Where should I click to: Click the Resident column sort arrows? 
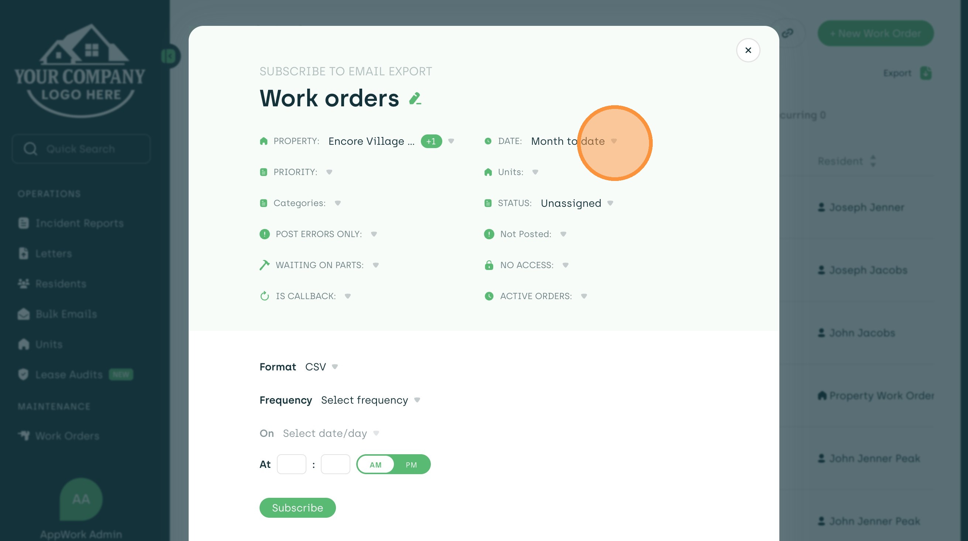873,161
